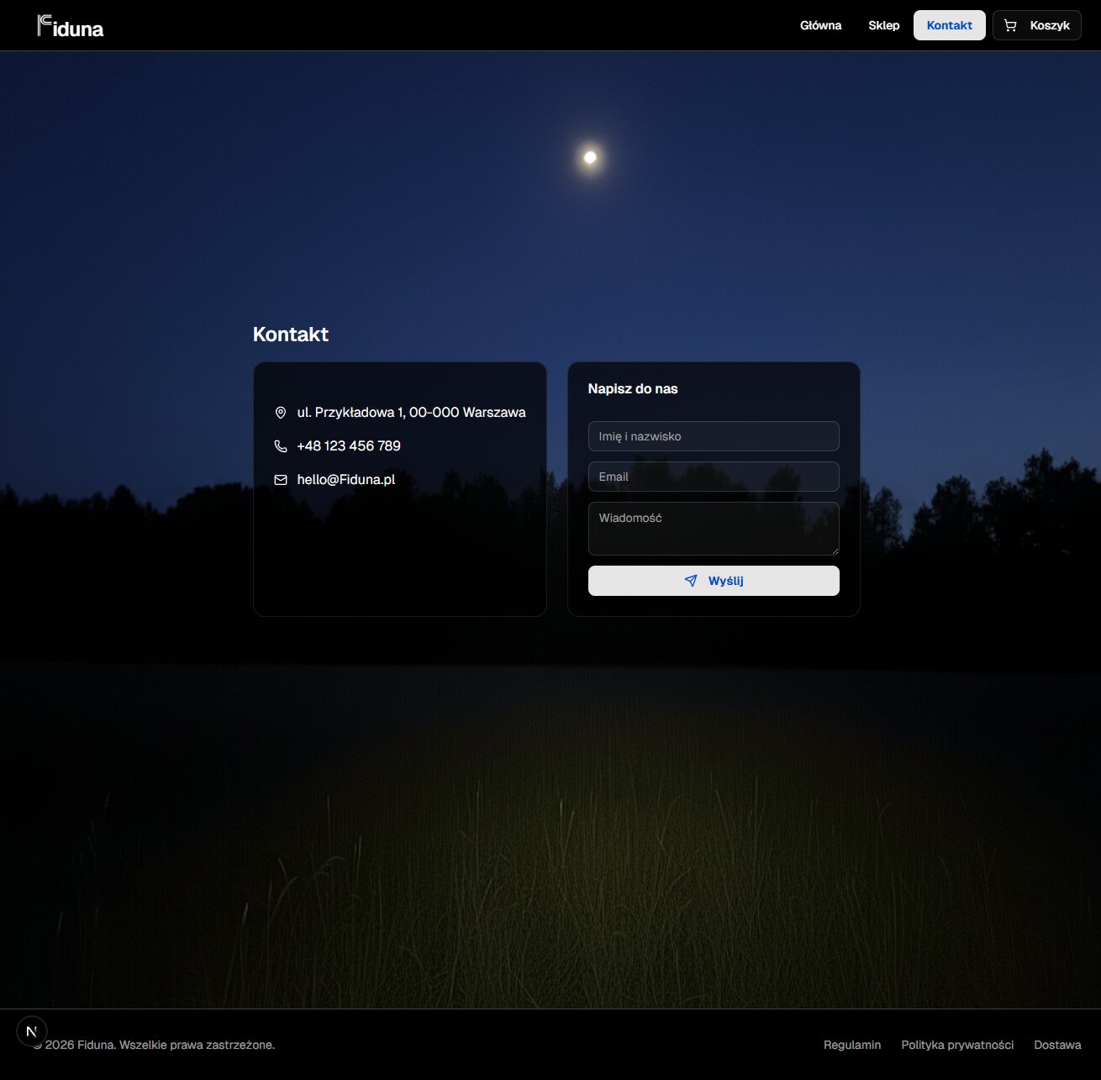Click the map pin address icon
The width and height of the screenshot is (1101, 1080).
pos(281,413)
